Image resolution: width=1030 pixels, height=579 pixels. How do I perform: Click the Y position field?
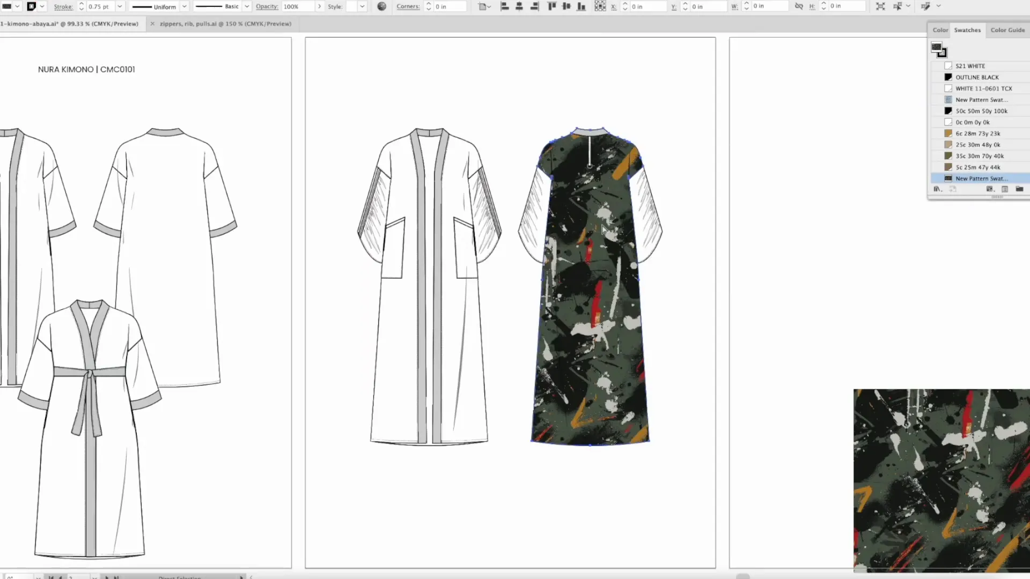pos(708,6)
